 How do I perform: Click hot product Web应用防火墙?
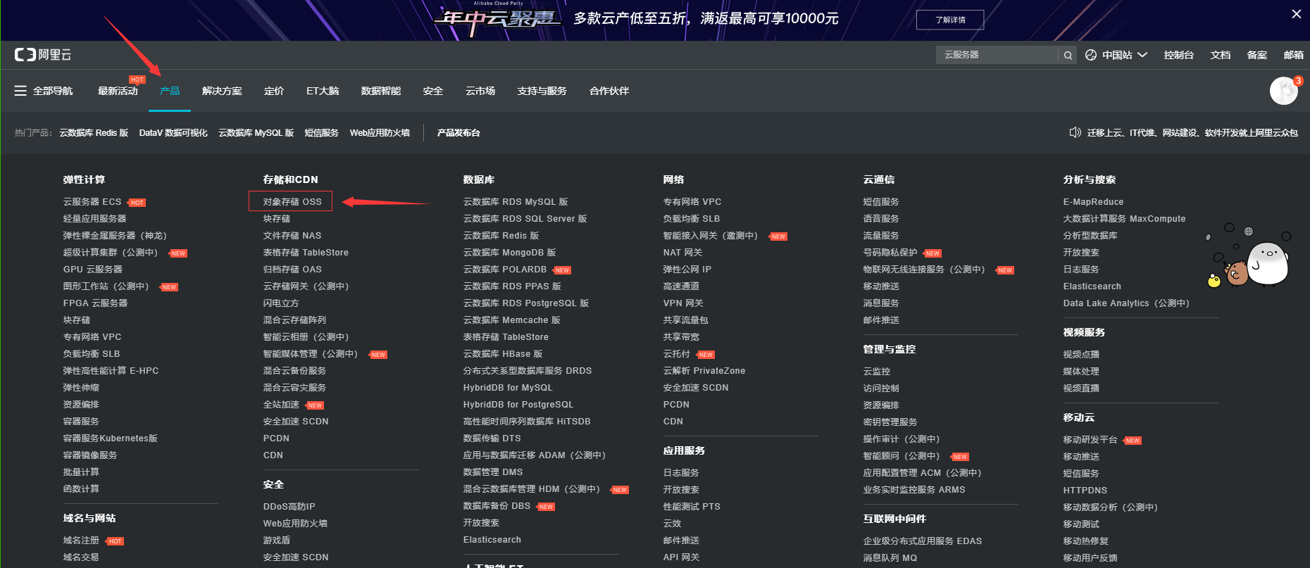point(380,133)
